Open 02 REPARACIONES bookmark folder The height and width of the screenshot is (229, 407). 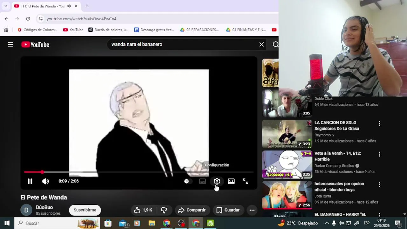coord(199,30)
